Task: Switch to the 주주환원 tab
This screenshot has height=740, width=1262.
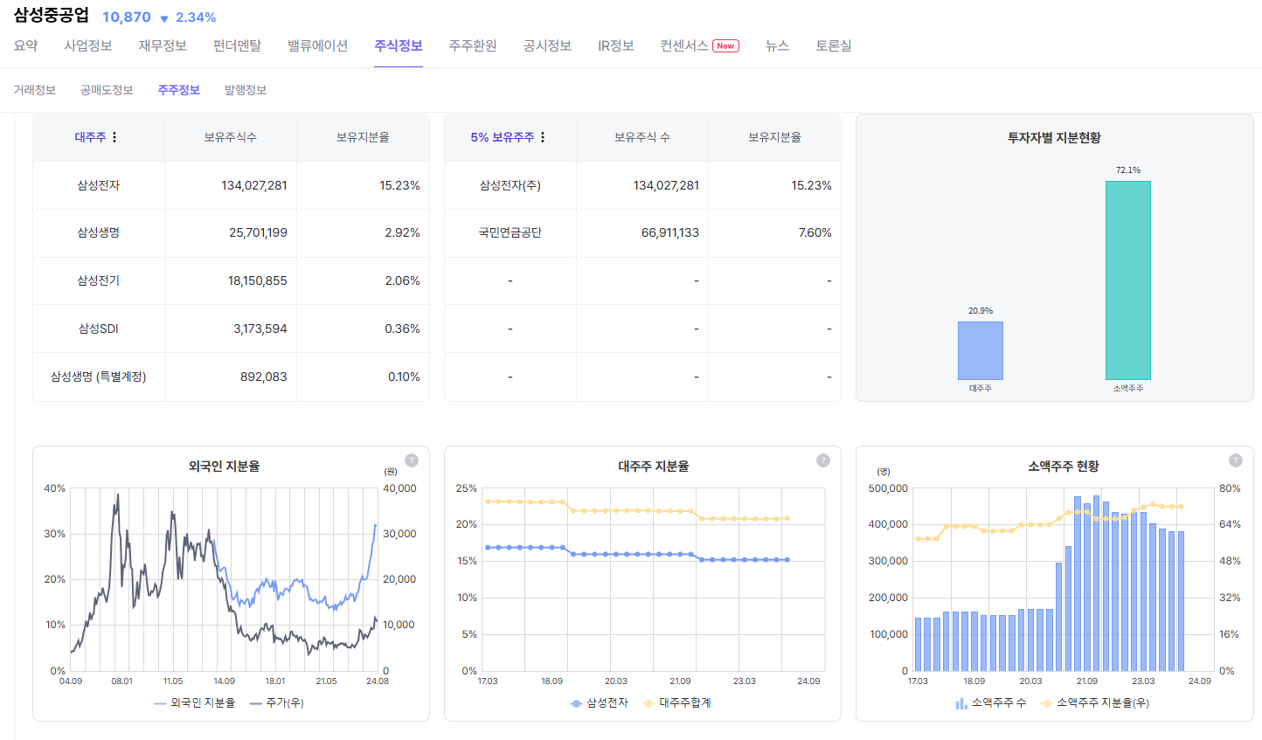Action: pyautogui.click(x=471, y=45)
